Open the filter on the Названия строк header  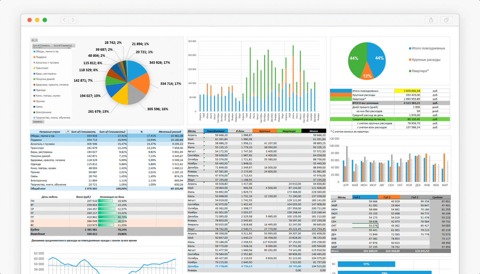(67, 131)
